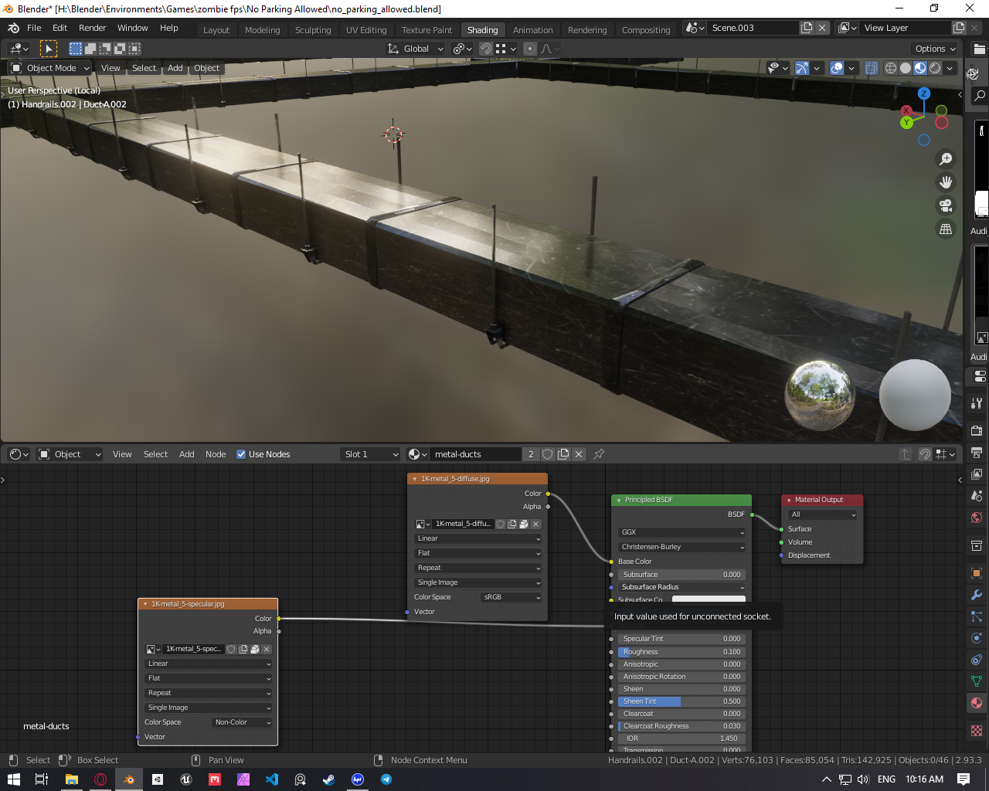
Task: Toggle fake user shield for metal-ducts
Action: coord(548,454)
